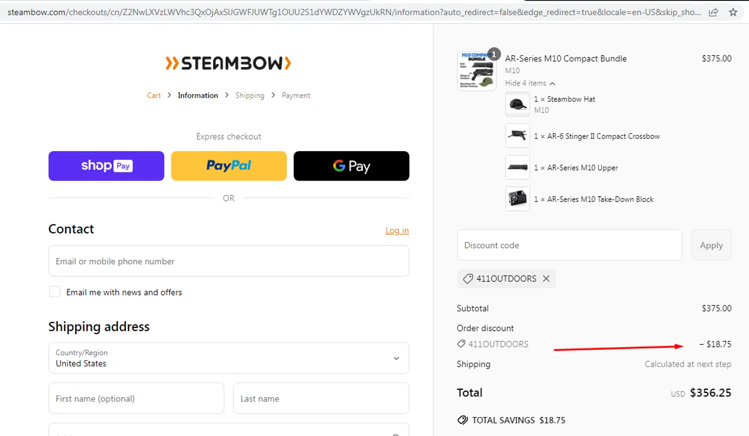Click AR-Series M10 Compact Bundle thumbnail
This screenshot has height=436, width=749.
pyautogui.click(x=477, y=71)
